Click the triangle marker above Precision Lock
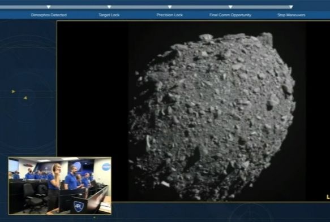 (x=170, y=7)
